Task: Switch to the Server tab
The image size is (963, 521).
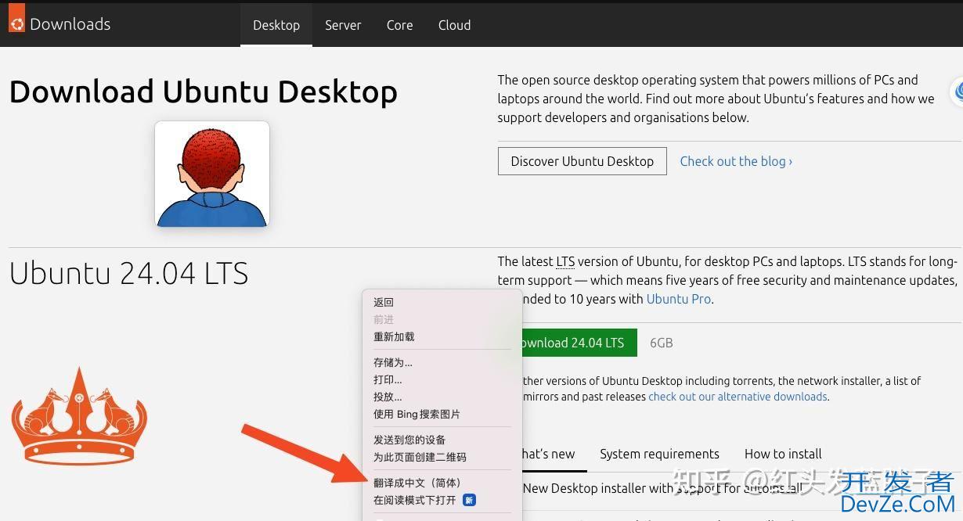Action: point(343,25)
